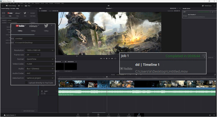Open Render Settings panel options dots

(37, 8)
